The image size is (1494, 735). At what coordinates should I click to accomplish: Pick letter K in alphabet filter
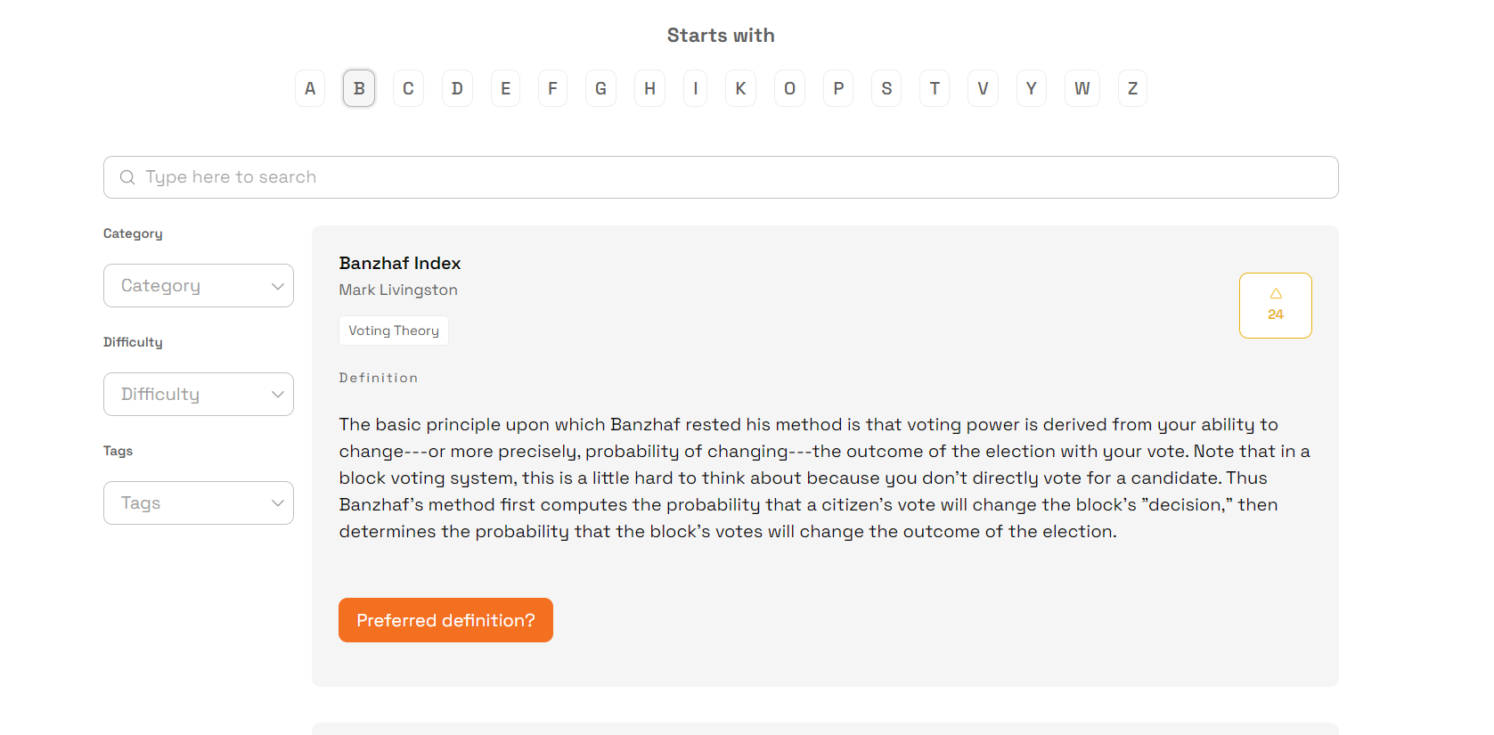point(740,88)
